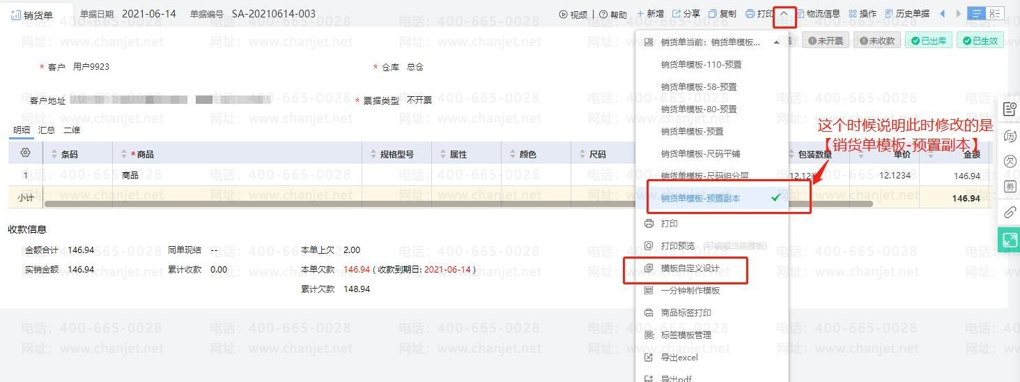
Task: Switch to the 明细 tab
Action: (x=22, y=130)
